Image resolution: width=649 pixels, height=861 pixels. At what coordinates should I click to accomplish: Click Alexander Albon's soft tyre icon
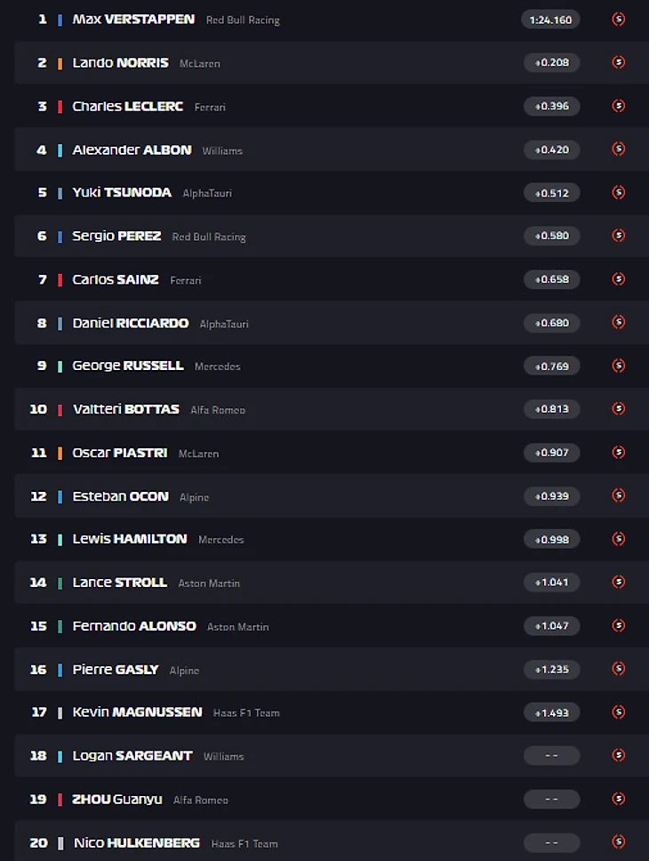tap(619, 149)
